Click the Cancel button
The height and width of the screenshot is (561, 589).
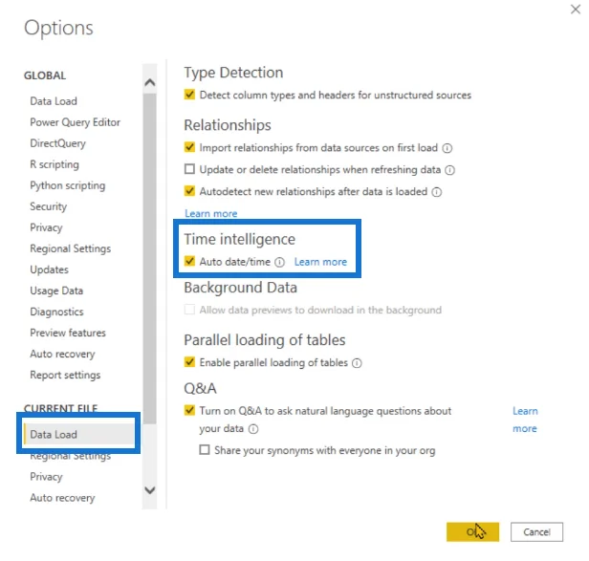536,531
